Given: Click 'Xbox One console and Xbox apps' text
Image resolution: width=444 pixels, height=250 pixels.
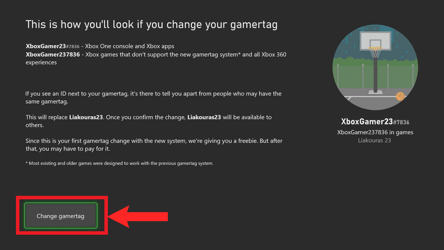Looking at the screenshot, I should point(130,46).
